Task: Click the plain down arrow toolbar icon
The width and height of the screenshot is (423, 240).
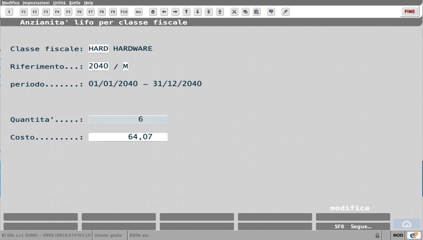Action: pos(198,12)
